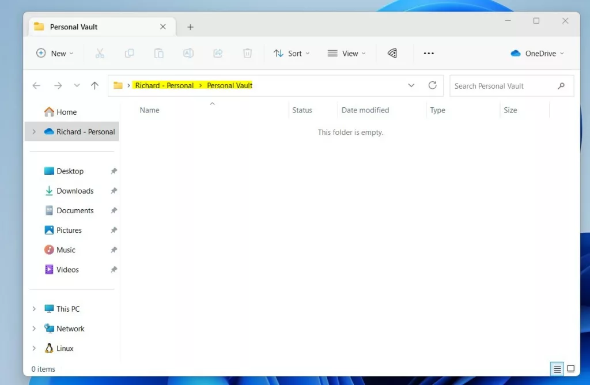Expand the This PC tree node
Viewport: 590px width, 385px height.
click(34, 309)
